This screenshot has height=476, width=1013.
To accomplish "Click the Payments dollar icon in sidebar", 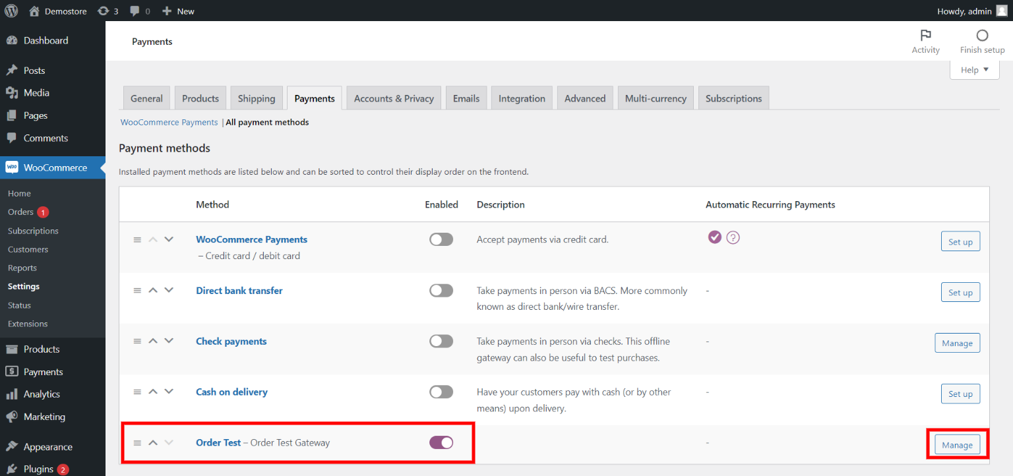I will (x=12, y=372).
